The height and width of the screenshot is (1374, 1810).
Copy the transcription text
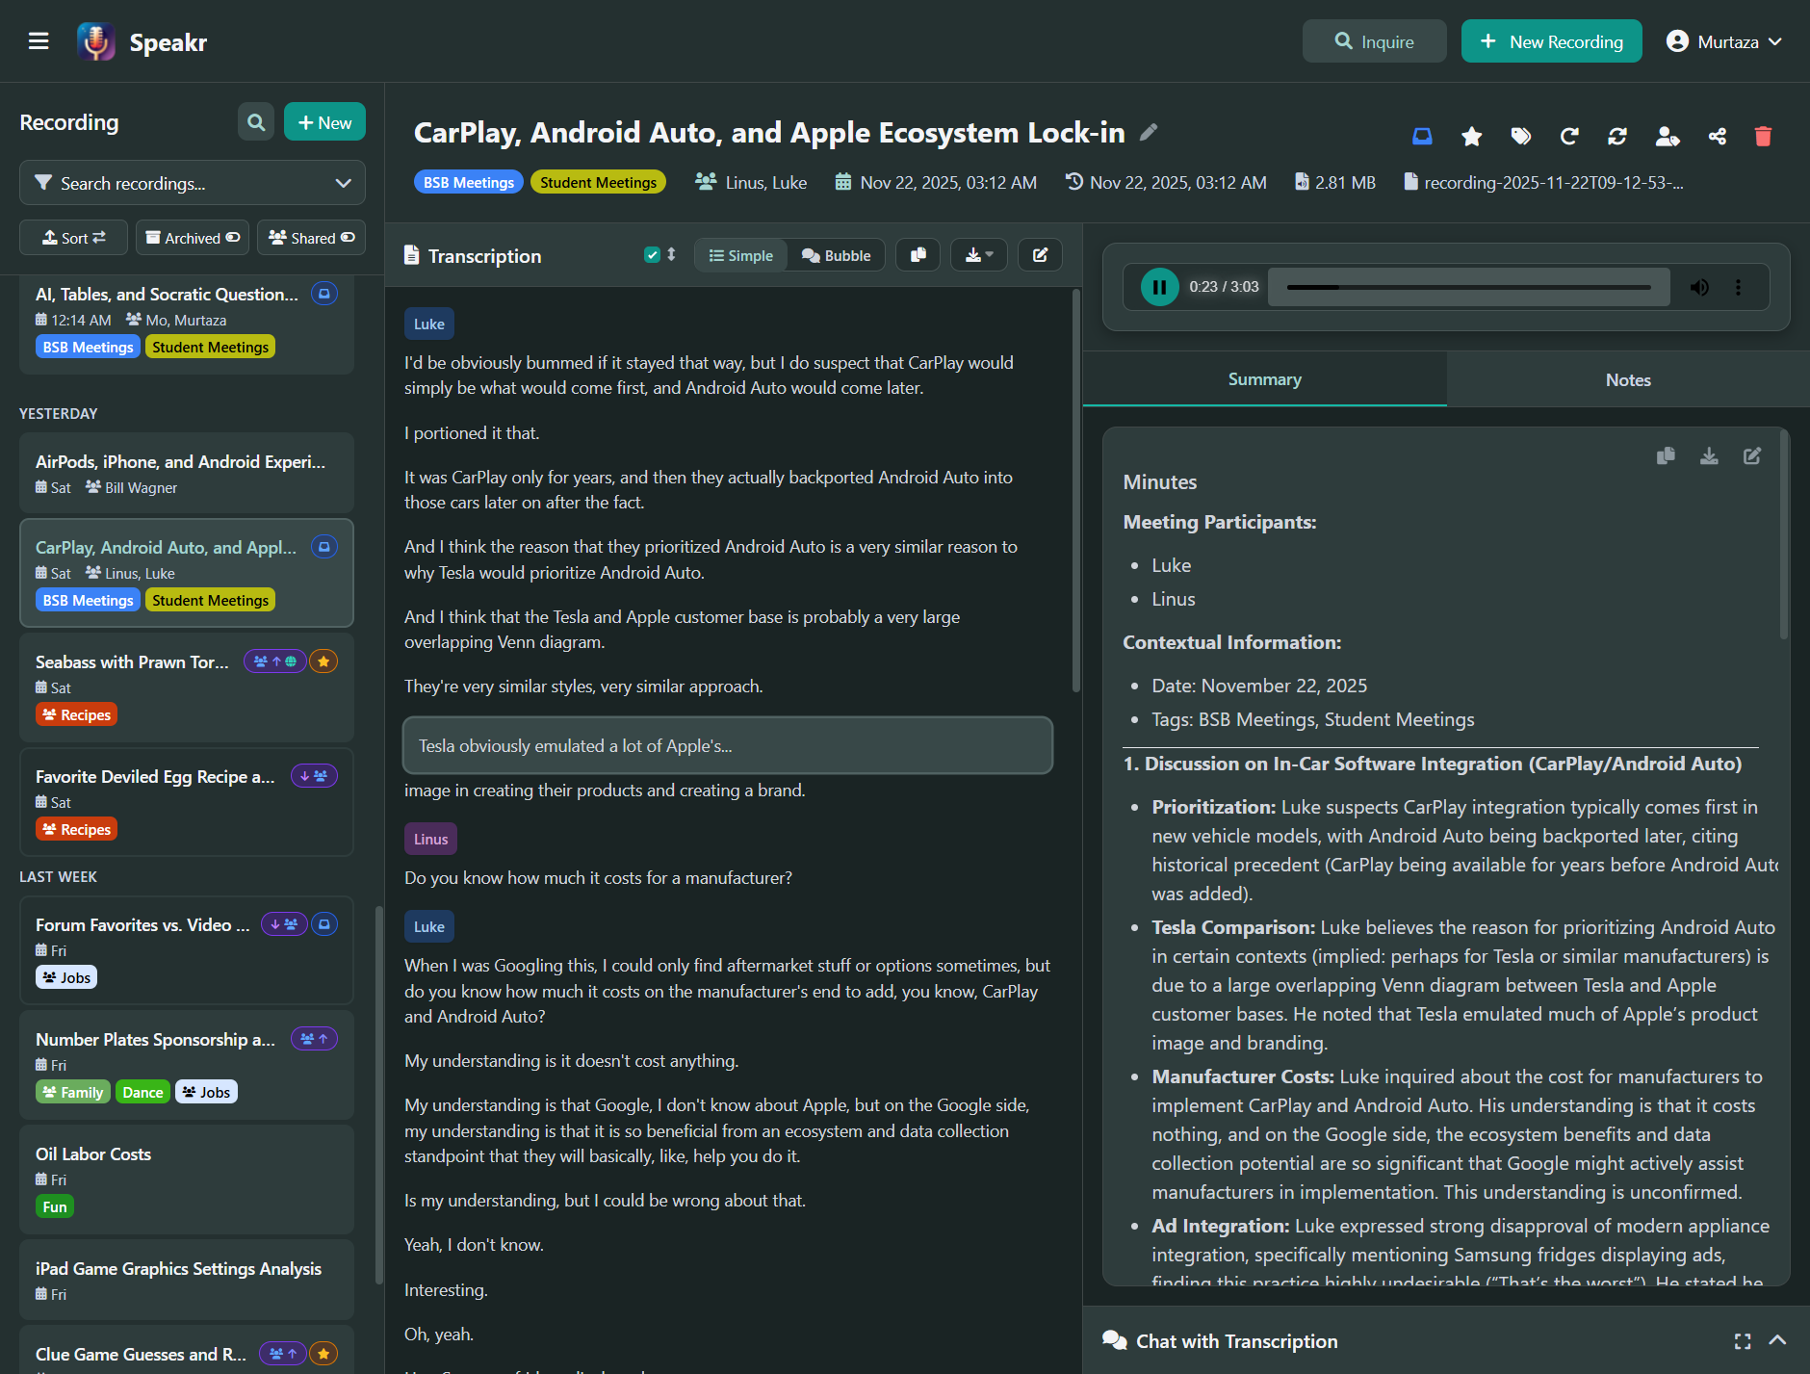[x=918, y=254]
